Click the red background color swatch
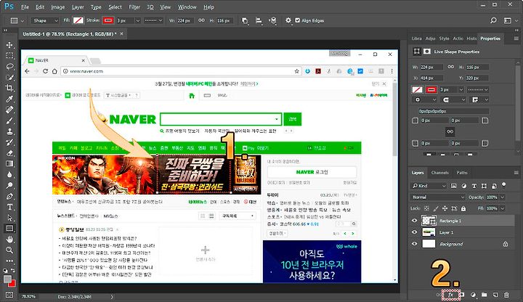The height and width of the screenshot is (302, 523). (x=12, y=284)
